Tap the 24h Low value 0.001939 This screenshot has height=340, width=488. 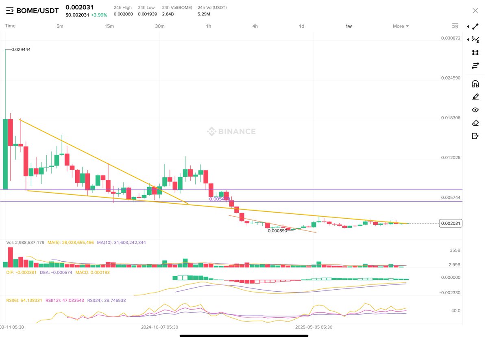click(x=147, y=14)
